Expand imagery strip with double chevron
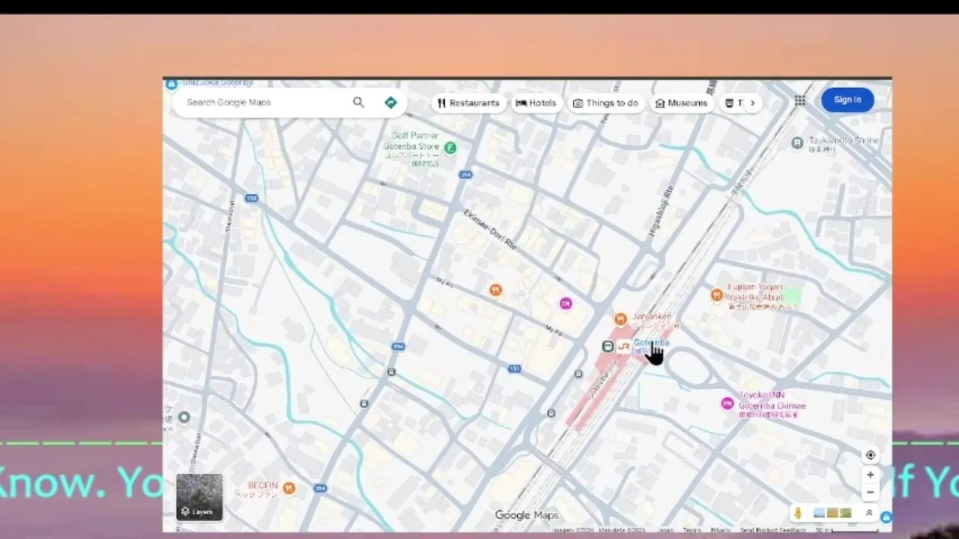This screenshot has width=959, height=539. point(869,513)
